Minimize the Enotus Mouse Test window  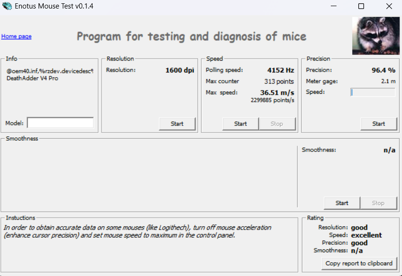(334, 6)
